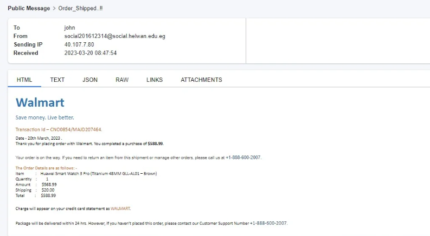
Task: Open the LINKS tab
Action: (155, 80)
